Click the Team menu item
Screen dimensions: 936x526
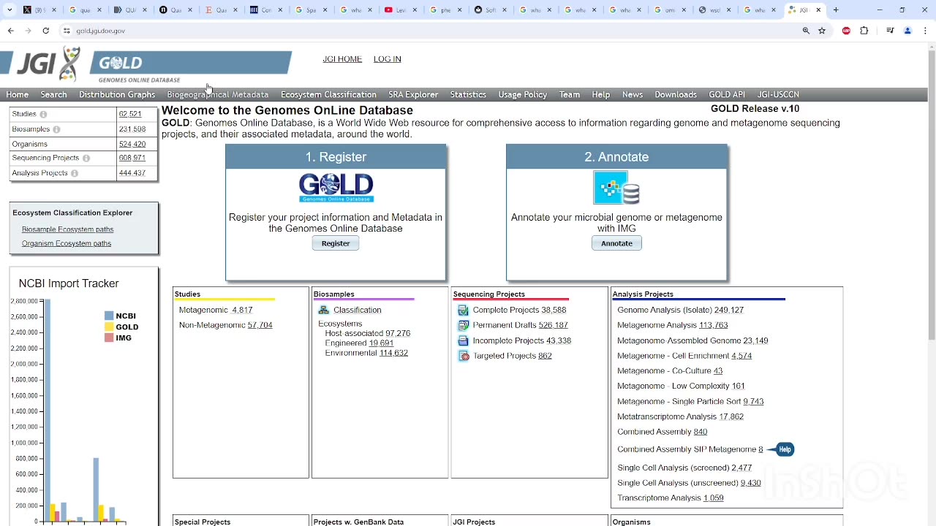pos(570,95)
